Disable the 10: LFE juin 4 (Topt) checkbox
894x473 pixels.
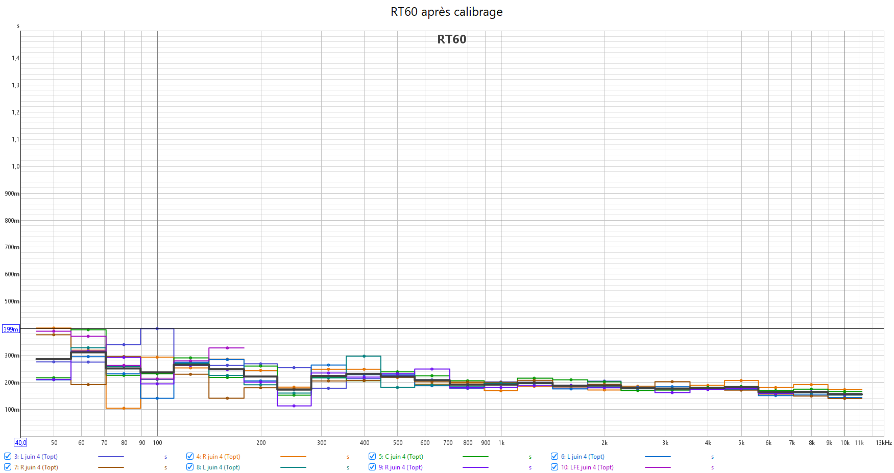coord(554,467)
